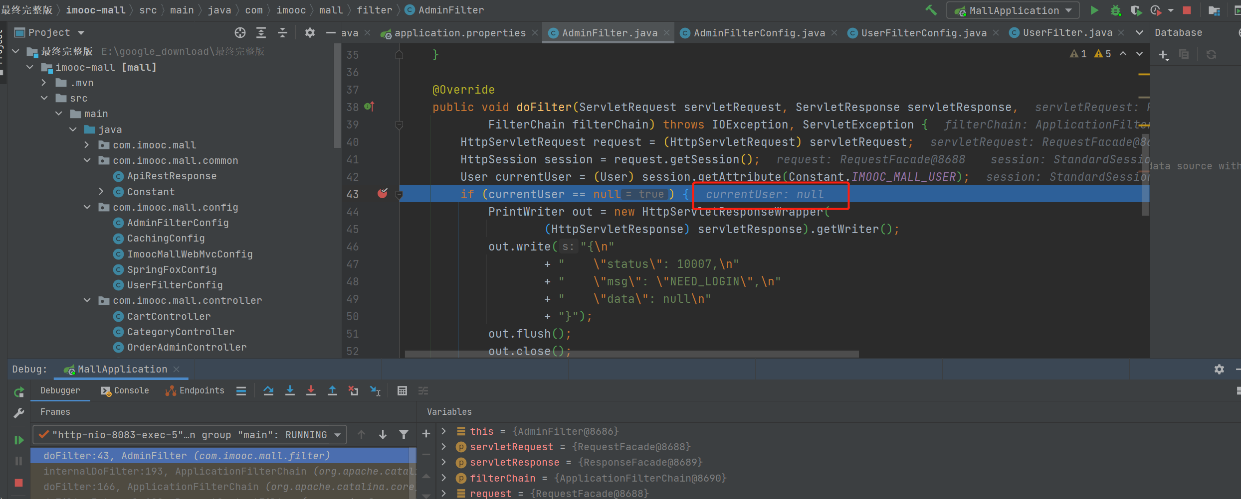Screen dimensions: 1241x499
Task: Open debugger wrench settings icon
Action: [x=19, y=413]
